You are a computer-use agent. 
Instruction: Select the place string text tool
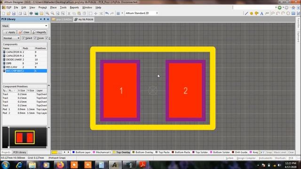(261, 14)
